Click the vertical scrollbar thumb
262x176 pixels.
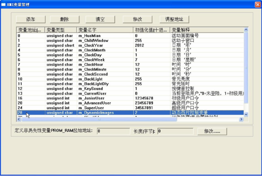[x=246, y=68]
